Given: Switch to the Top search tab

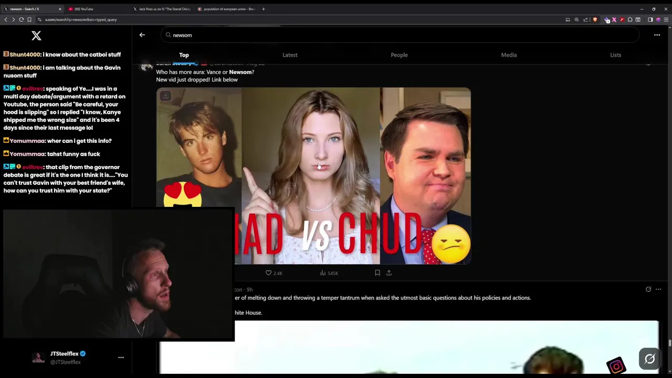Looking at the screenshot, I should pos(184,55).
